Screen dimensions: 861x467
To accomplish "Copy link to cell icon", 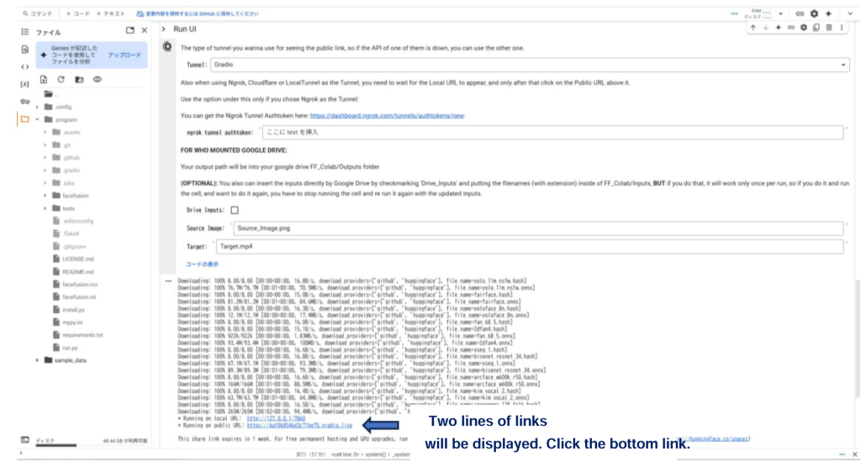I will point(790,28).
